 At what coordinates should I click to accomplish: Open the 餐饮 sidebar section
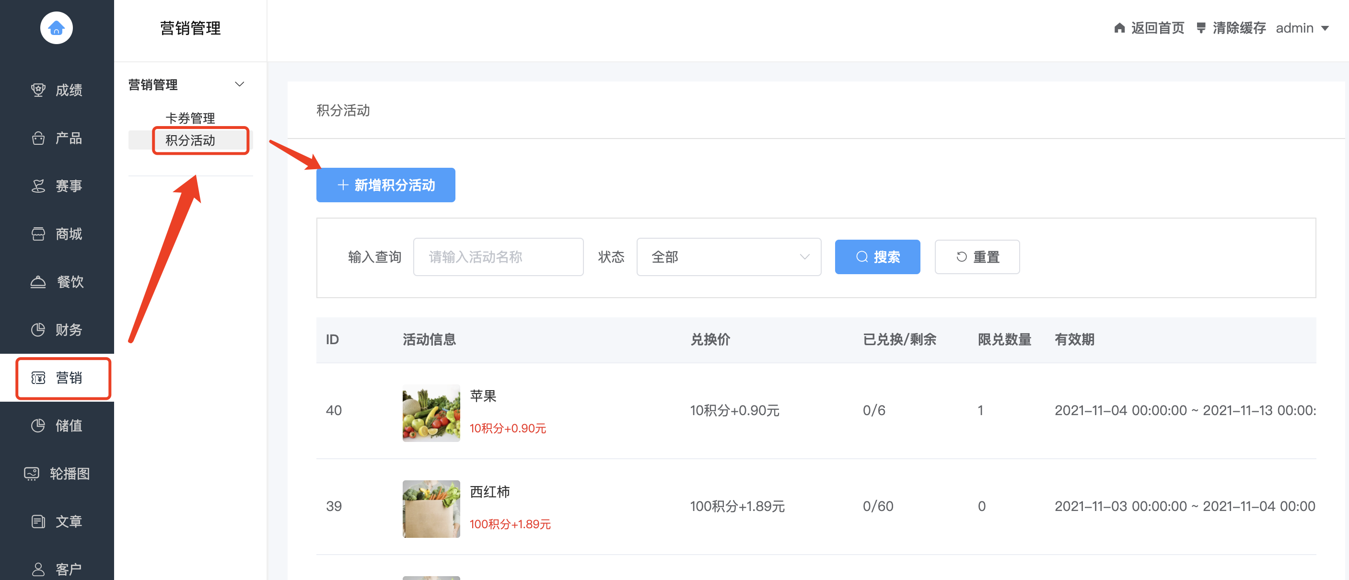[57, 282]
